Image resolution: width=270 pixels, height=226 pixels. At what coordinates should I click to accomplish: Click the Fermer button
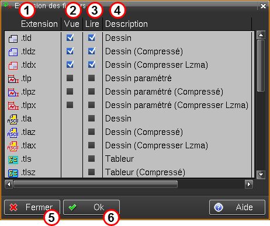click(x=32, y=207)
